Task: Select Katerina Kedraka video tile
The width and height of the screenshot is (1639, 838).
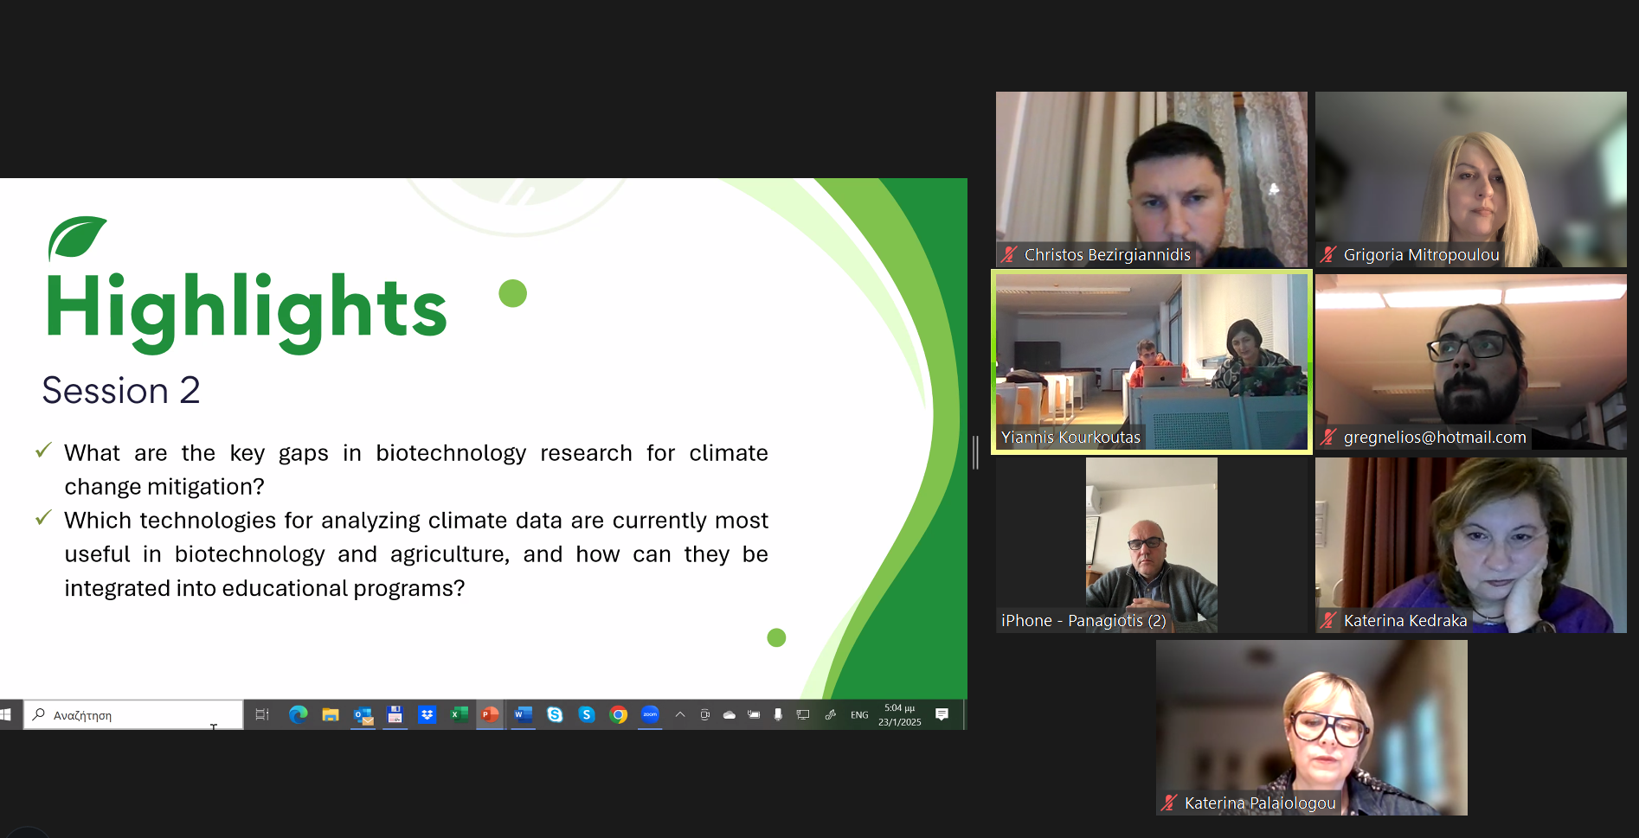Action: (1471, 545)
